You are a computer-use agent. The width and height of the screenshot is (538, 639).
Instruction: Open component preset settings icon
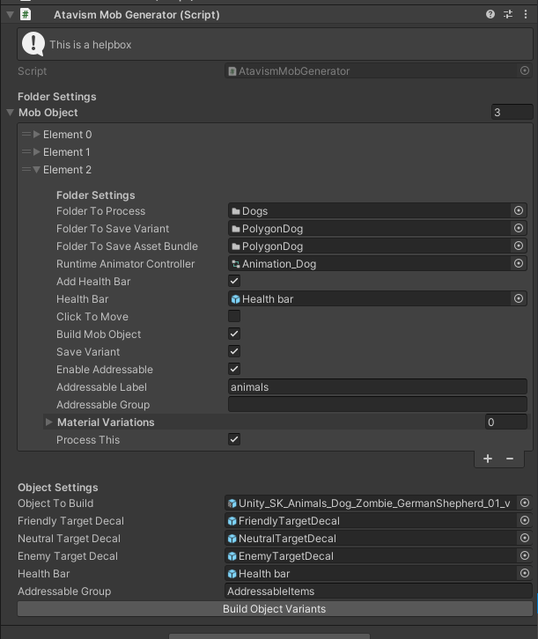508,15
